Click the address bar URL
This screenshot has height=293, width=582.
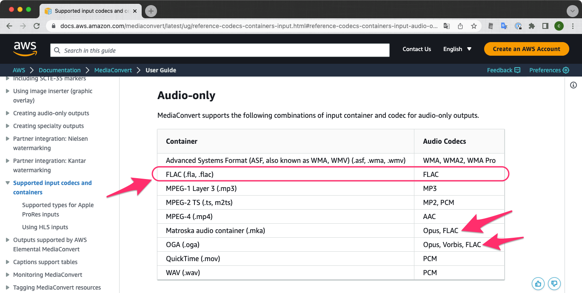[249, 26]
